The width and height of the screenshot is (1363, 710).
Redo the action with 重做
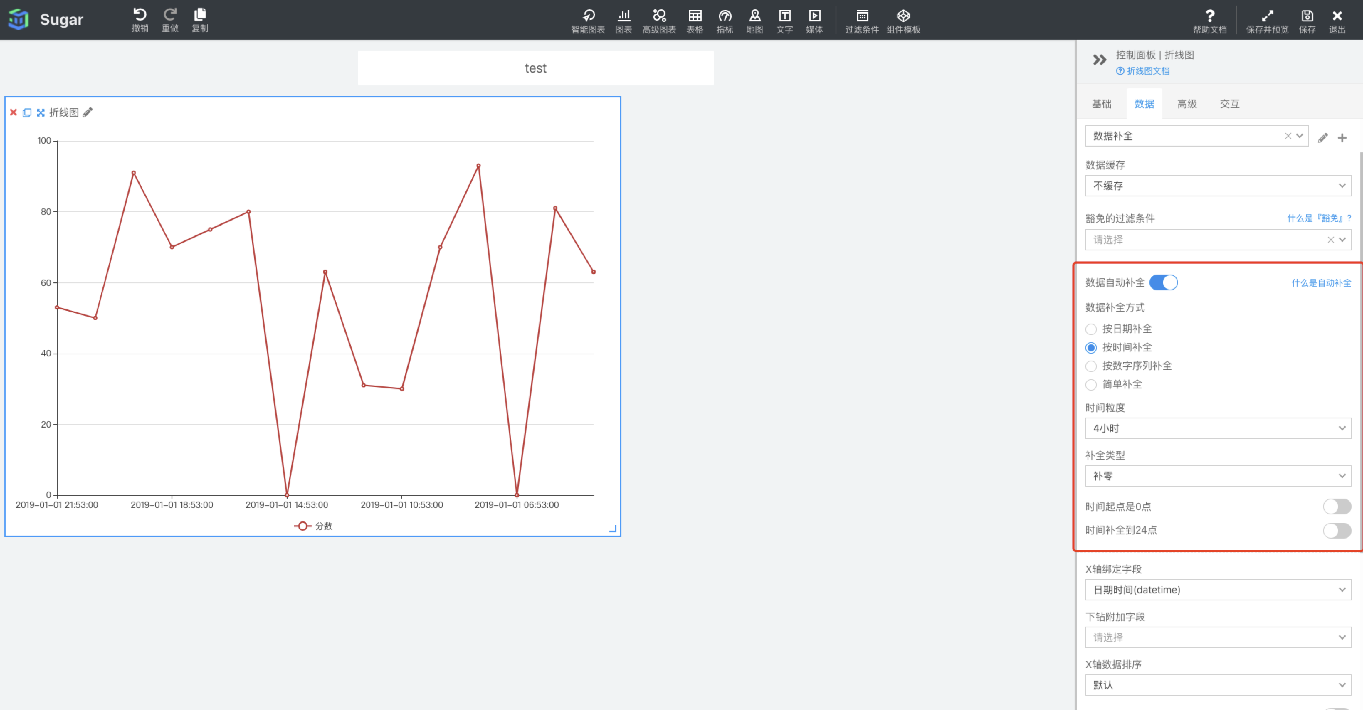pyautogui.click(x=170, y=20)
